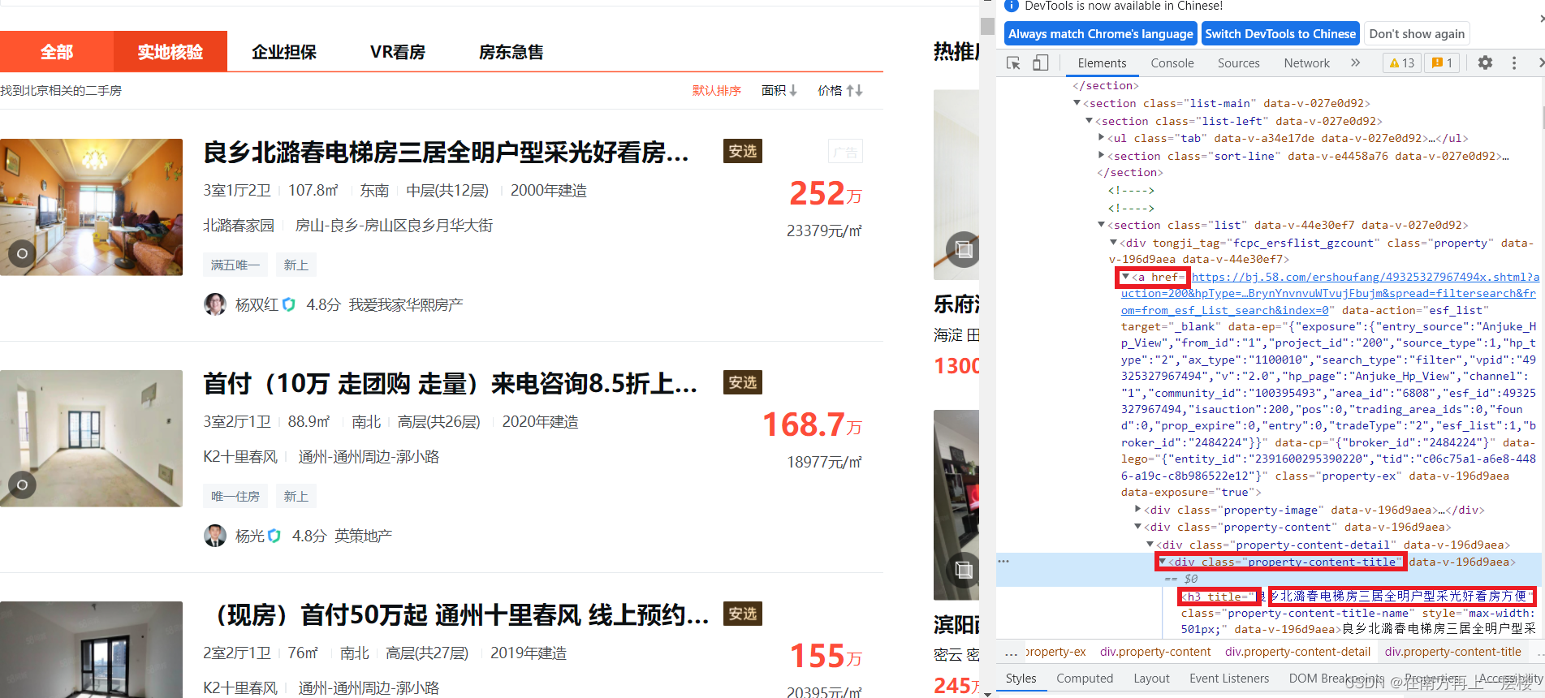Click the breadcrumb left overflow ellipsis
Image resolution: width=1545 pixels, height=698 pixels.
(1011, 653)
